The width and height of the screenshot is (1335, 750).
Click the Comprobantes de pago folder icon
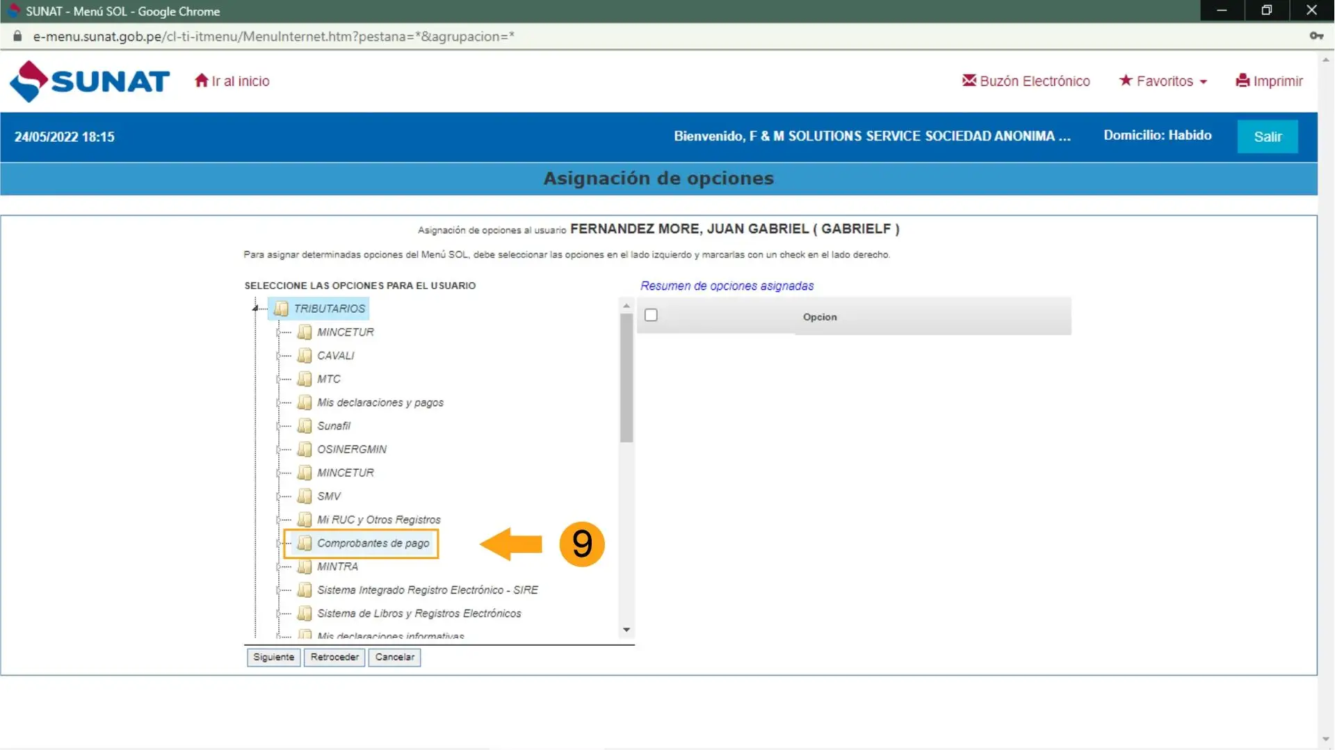[x=305, y=544]
